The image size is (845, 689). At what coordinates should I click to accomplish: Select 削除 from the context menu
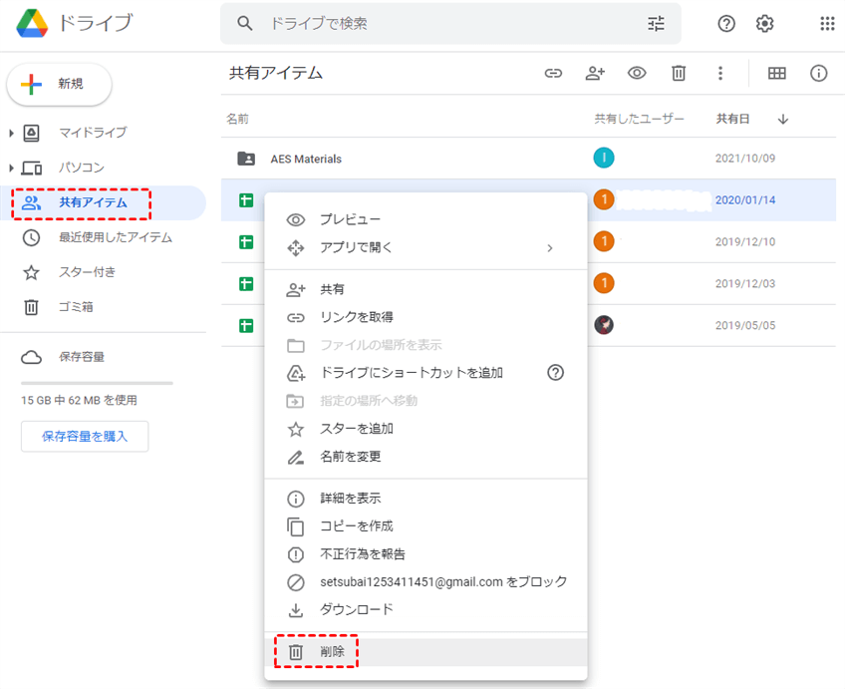332,652
